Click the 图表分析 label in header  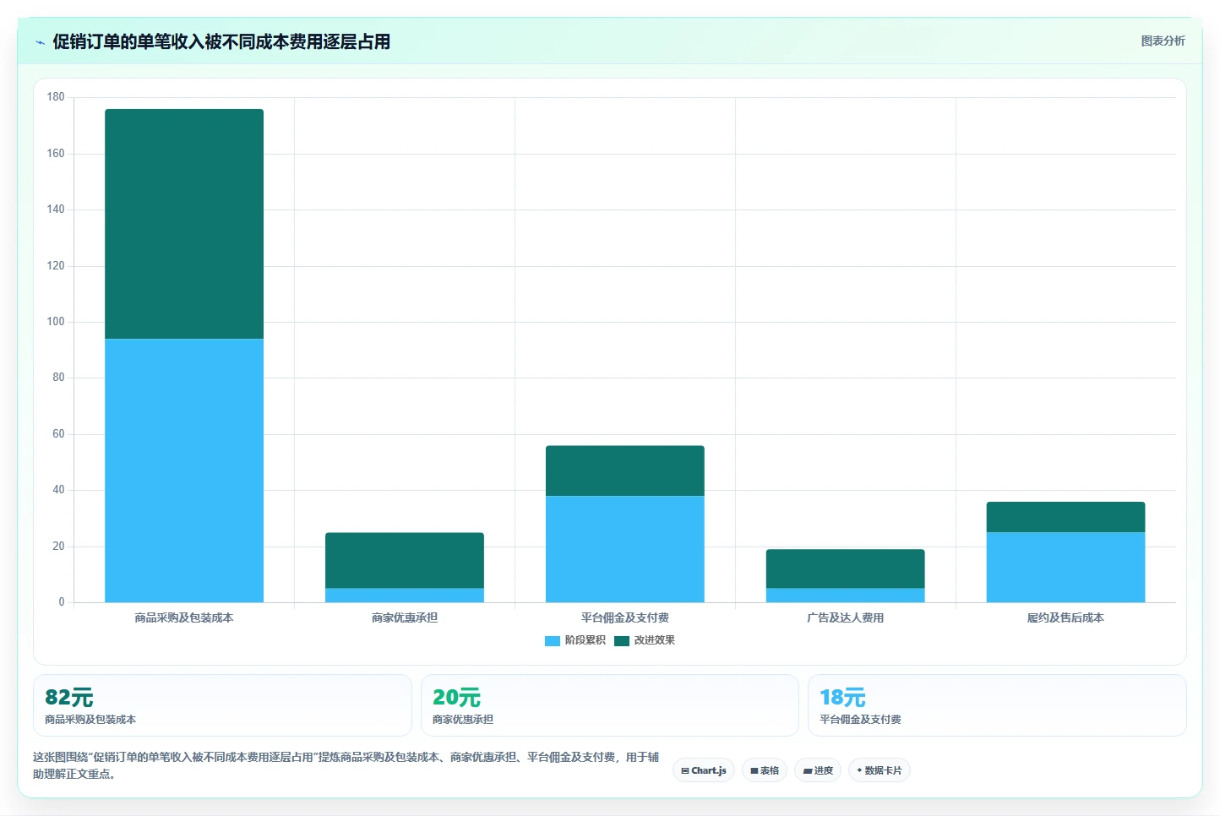tap(1163, 41)
